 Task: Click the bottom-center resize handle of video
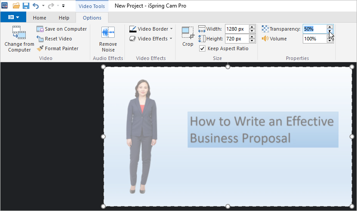click(x=228, y=206)
